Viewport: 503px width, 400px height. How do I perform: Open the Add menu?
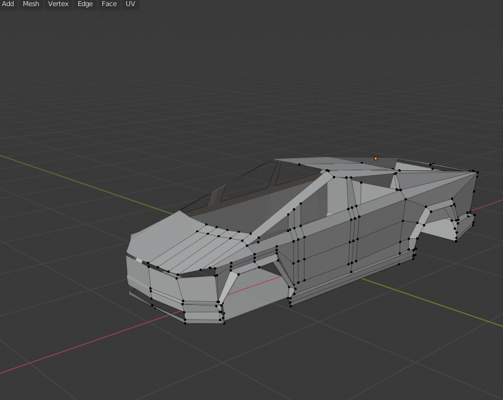pos(7,4)
